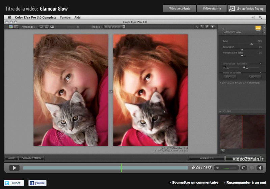Select the hand pan tool
This screenshot has height=189, width=270.
[x=207, y=27]
